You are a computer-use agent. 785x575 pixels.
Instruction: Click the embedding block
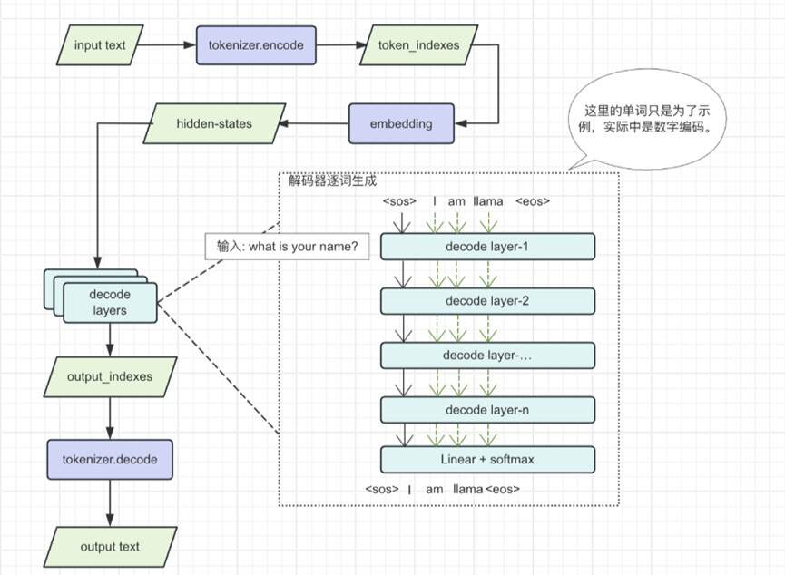pos(401,123)
